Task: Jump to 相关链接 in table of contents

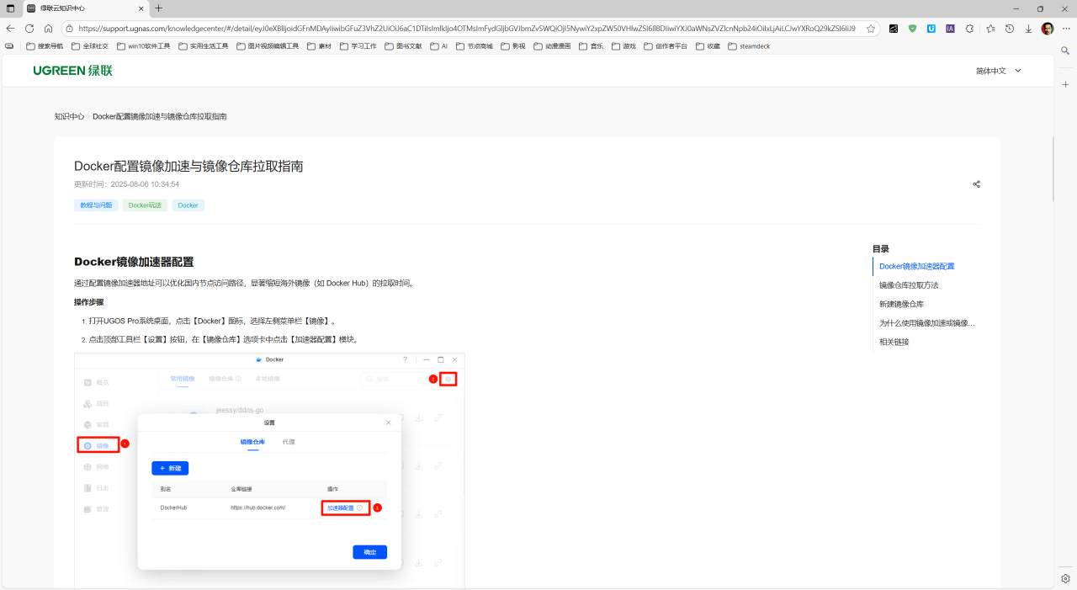Action: (x=894, y=343)
